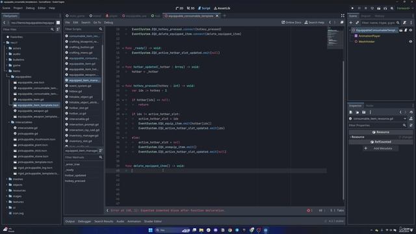Expand the audio folder
The width and height of the screenshot is (416, 234).
pyautogui.click(x=7, y=54)
